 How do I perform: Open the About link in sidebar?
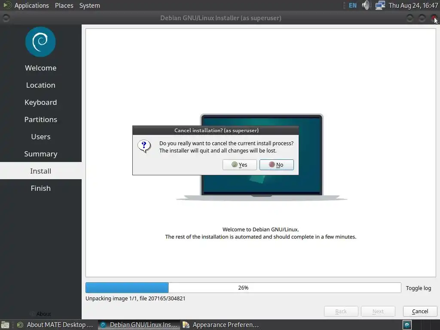(x=41, y=314)
